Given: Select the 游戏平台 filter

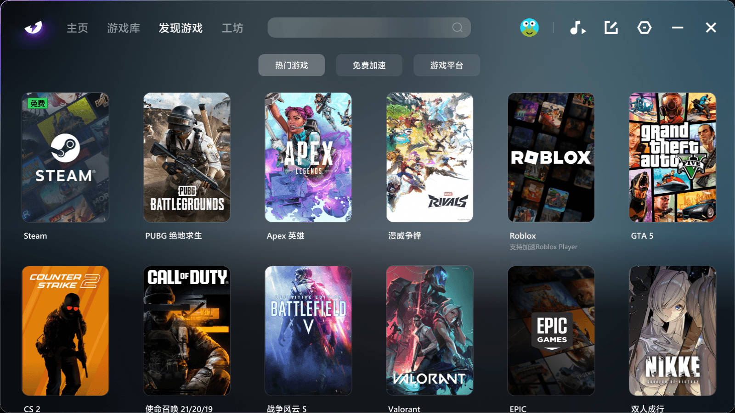Looking at the screenshot, I should pyautogui.click(x=447, y=65).
